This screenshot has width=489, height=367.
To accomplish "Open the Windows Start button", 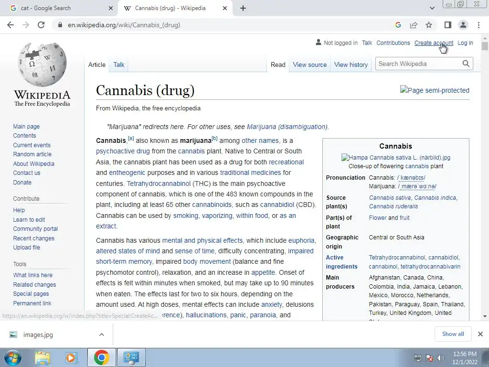I will pyautogui.click(x=12, y=357).
